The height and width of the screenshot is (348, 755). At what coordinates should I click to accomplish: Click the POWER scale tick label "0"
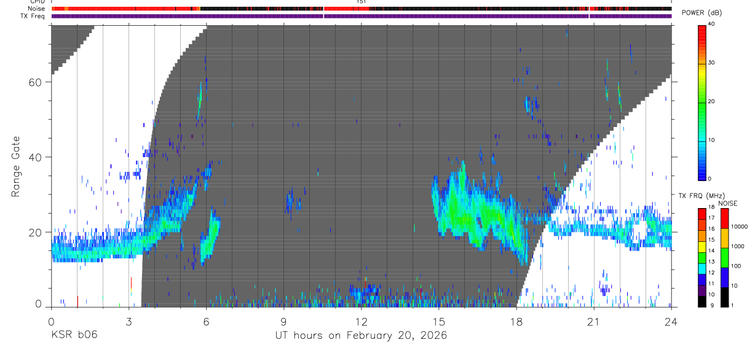click(x=711, y=179)
